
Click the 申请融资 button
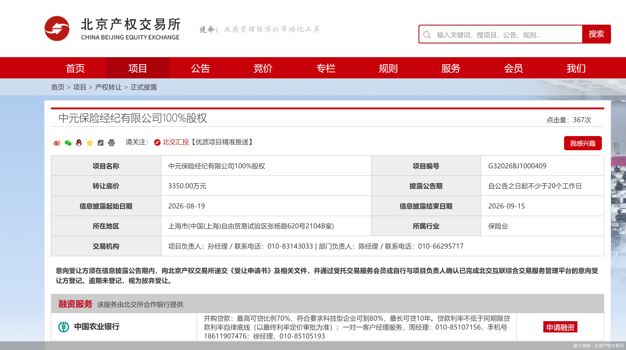coord(560,327)
